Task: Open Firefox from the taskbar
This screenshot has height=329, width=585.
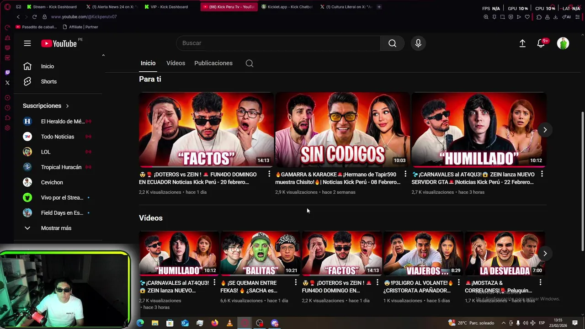Action: (x=215, y=323)
